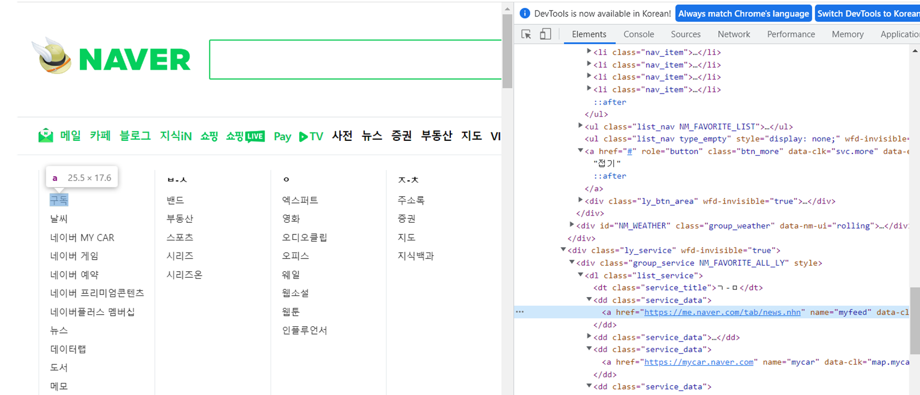Open the 사전 nav link
The height and width of the screenshot is (395, 920).
click(342, 135)
